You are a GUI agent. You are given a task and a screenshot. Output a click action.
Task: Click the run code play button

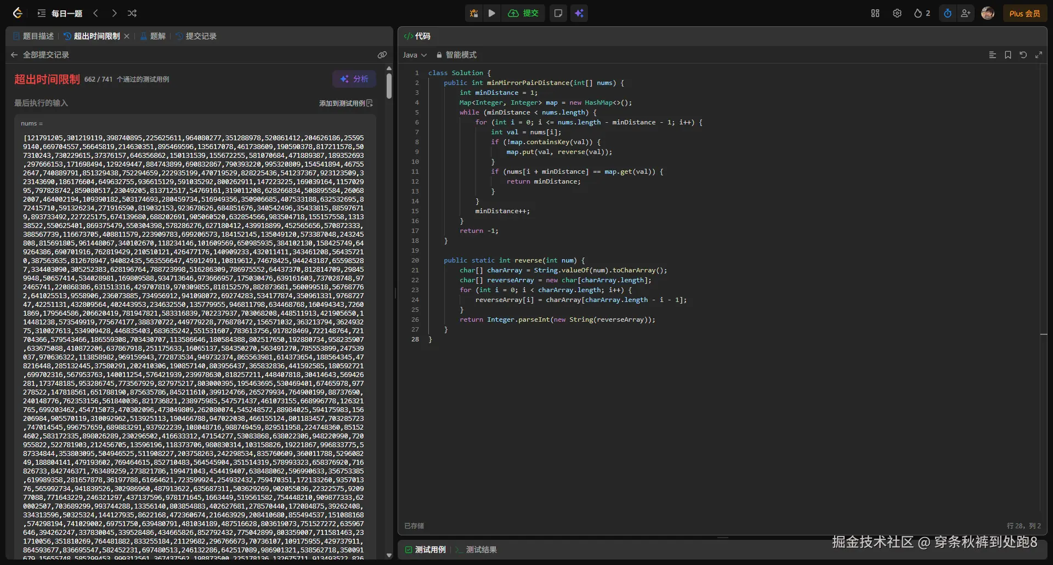492,13
